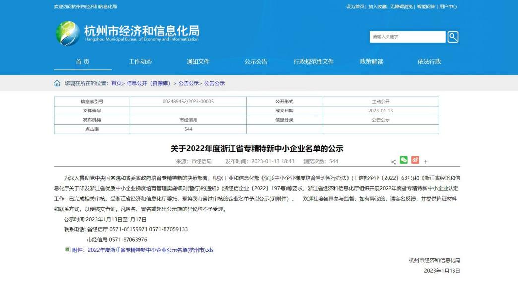The width and height of the screenshot is (518, 281).
Task: Open the 政策解读 navigation item
Action: click(x=371, y=62)
